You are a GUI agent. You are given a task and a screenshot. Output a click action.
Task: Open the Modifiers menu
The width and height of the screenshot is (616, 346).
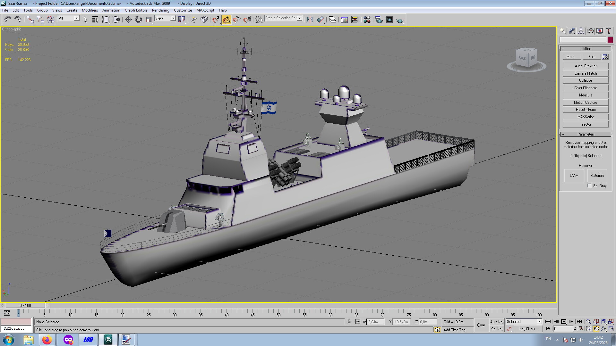90,10
